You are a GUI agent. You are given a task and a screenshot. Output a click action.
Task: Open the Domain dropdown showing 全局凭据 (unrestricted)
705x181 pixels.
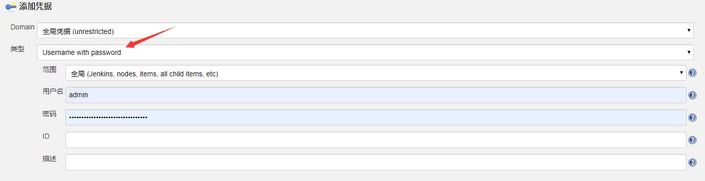(365, 31)
